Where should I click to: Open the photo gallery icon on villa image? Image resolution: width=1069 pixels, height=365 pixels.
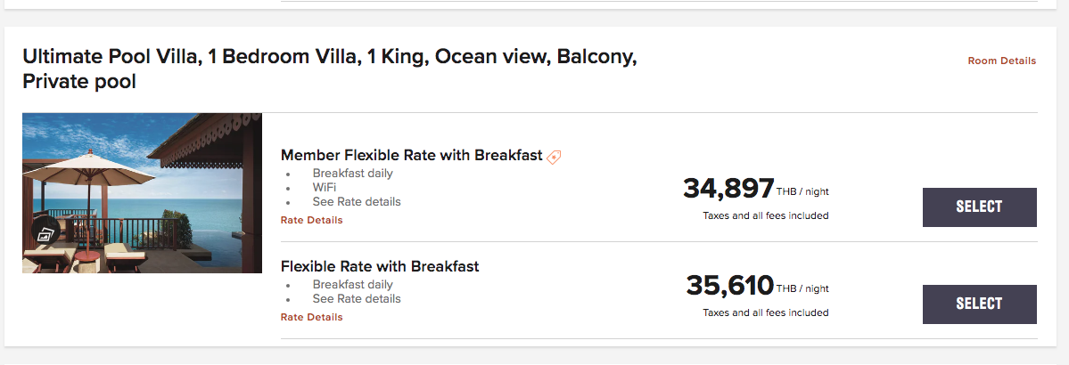click(x=46, y=233)
